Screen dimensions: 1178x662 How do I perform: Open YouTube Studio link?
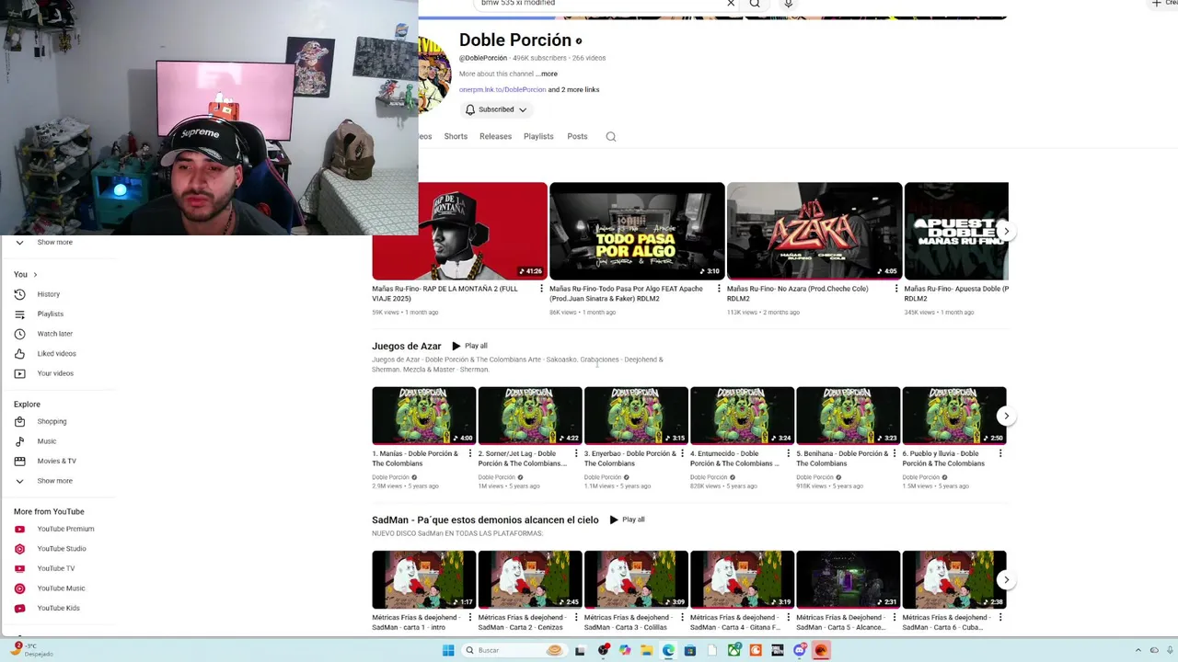pos(61,549)
